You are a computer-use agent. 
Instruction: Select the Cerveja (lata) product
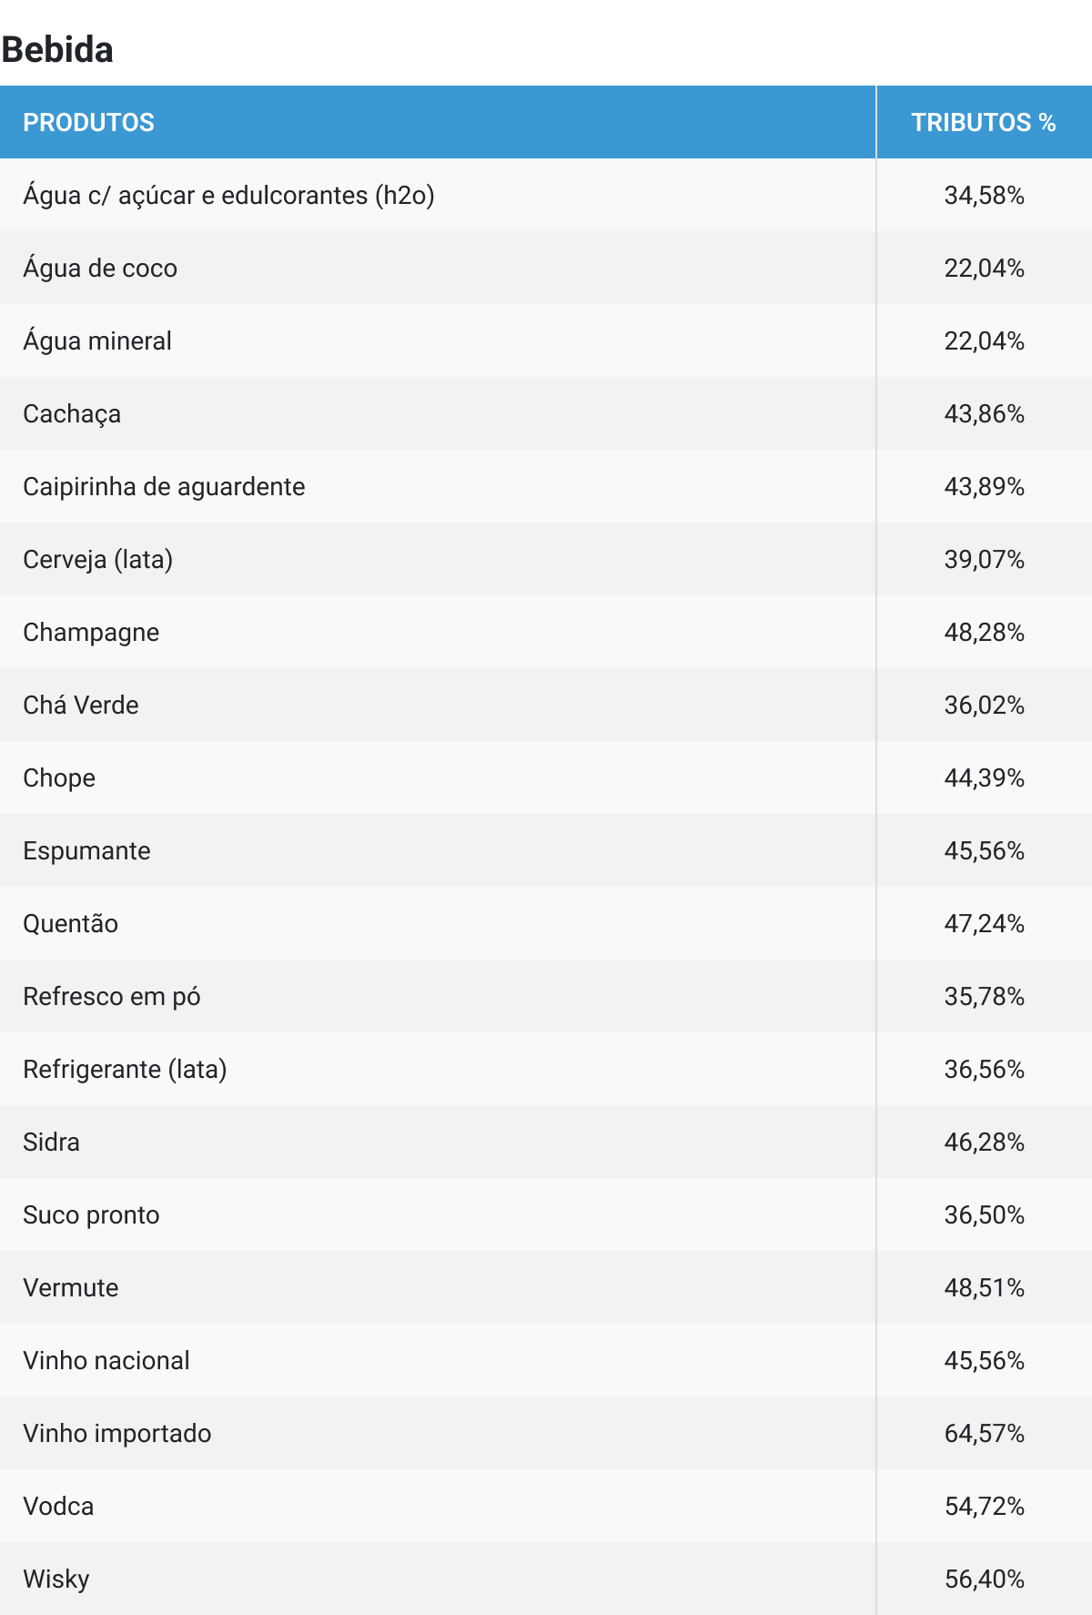[x=97, y=560]
